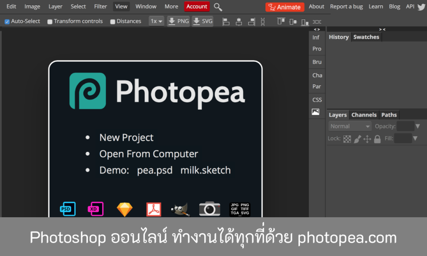The width and height of the screenshot is (427, 256).
Task: Click the Adobe XD format icon
Action: (x=95, y=209)
